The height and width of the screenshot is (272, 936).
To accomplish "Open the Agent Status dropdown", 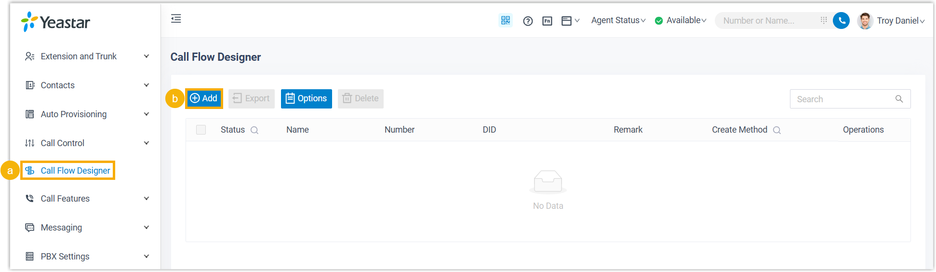I will pos(618,20).
